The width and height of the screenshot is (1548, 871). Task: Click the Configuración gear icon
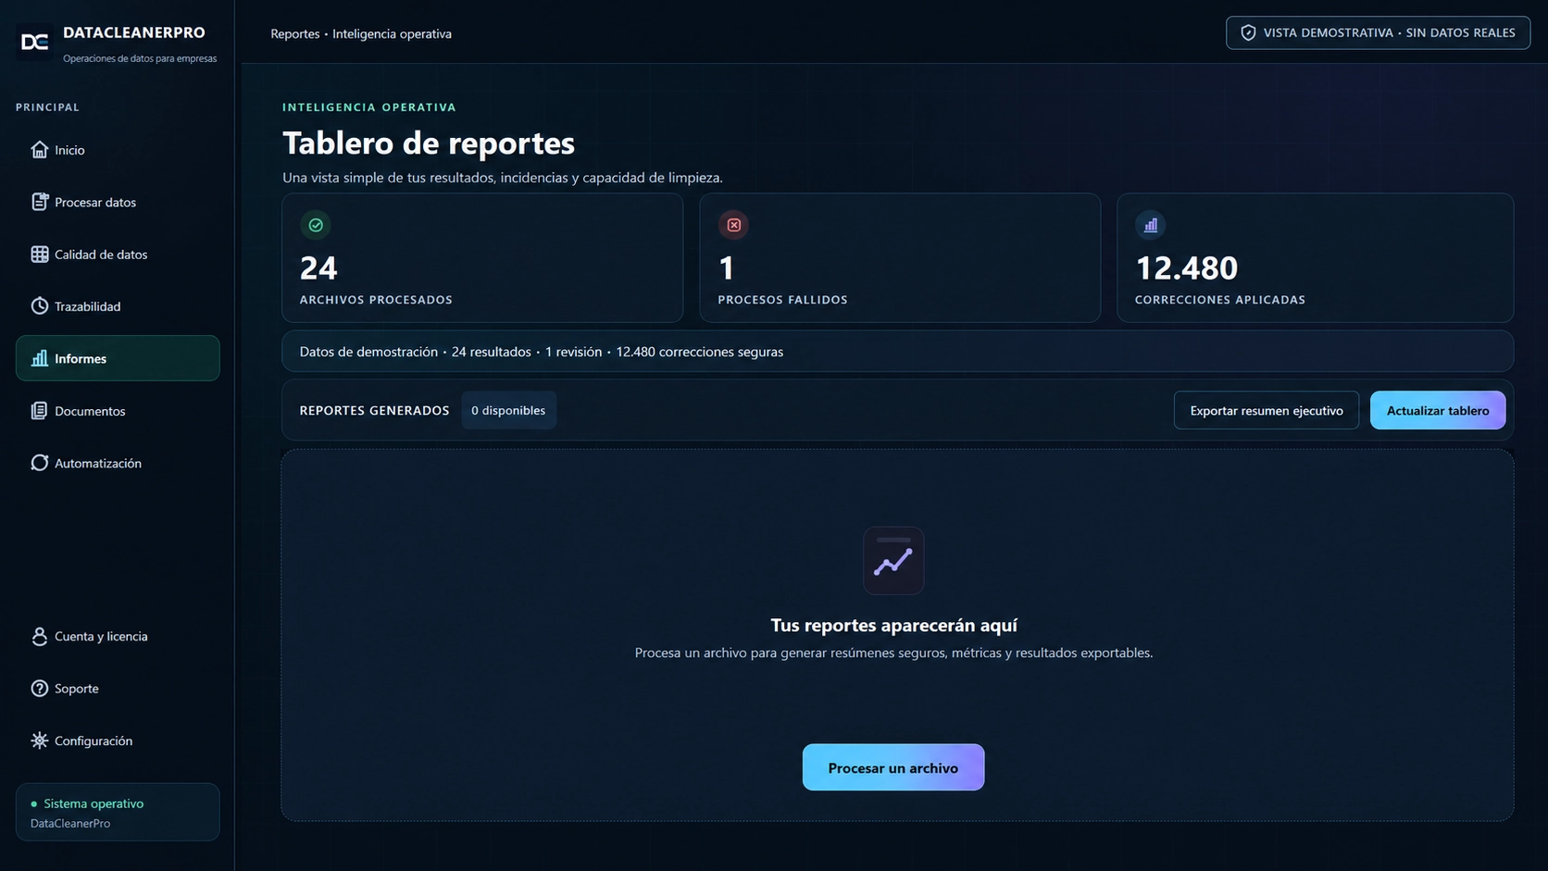(39, 740)
